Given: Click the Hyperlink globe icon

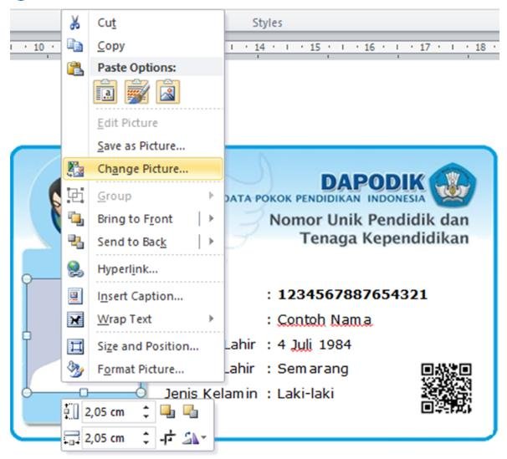Looking at the screenshot, I should [75, 269].
